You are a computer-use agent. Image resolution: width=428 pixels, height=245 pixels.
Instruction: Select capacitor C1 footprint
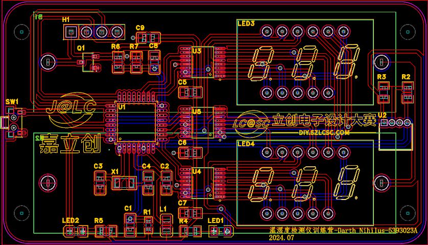(130, 225)
